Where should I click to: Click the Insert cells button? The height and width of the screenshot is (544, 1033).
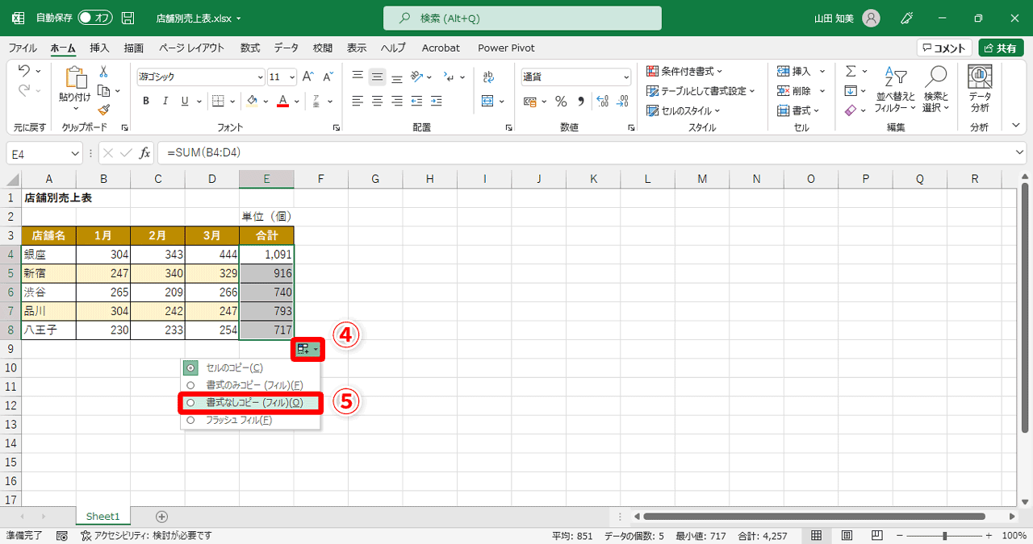click(794, 71)
